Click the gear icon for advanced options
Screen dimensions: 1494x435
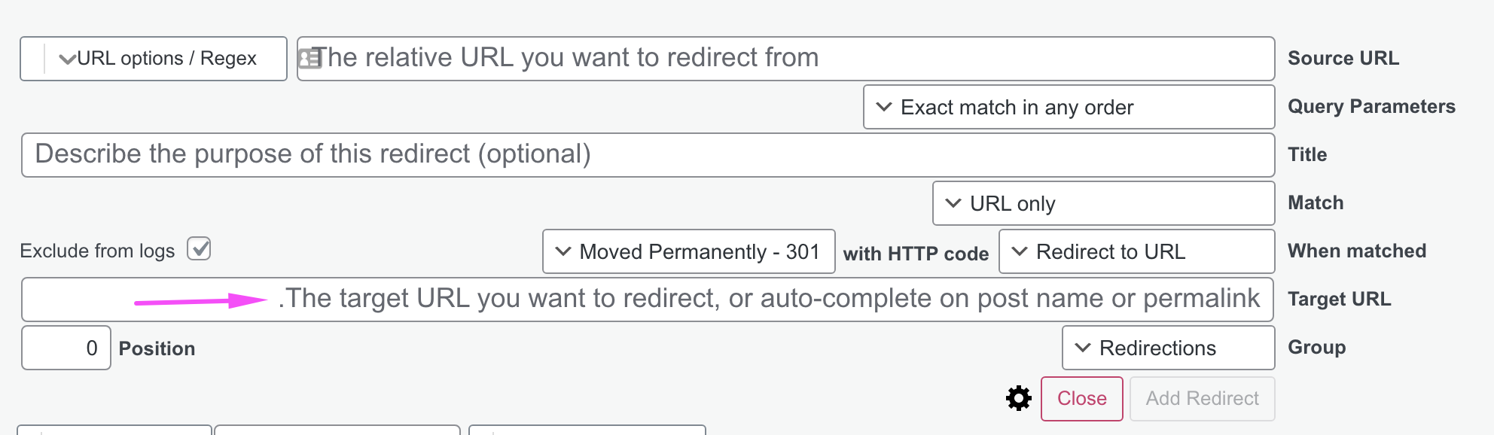click(x=1018, y=398)
